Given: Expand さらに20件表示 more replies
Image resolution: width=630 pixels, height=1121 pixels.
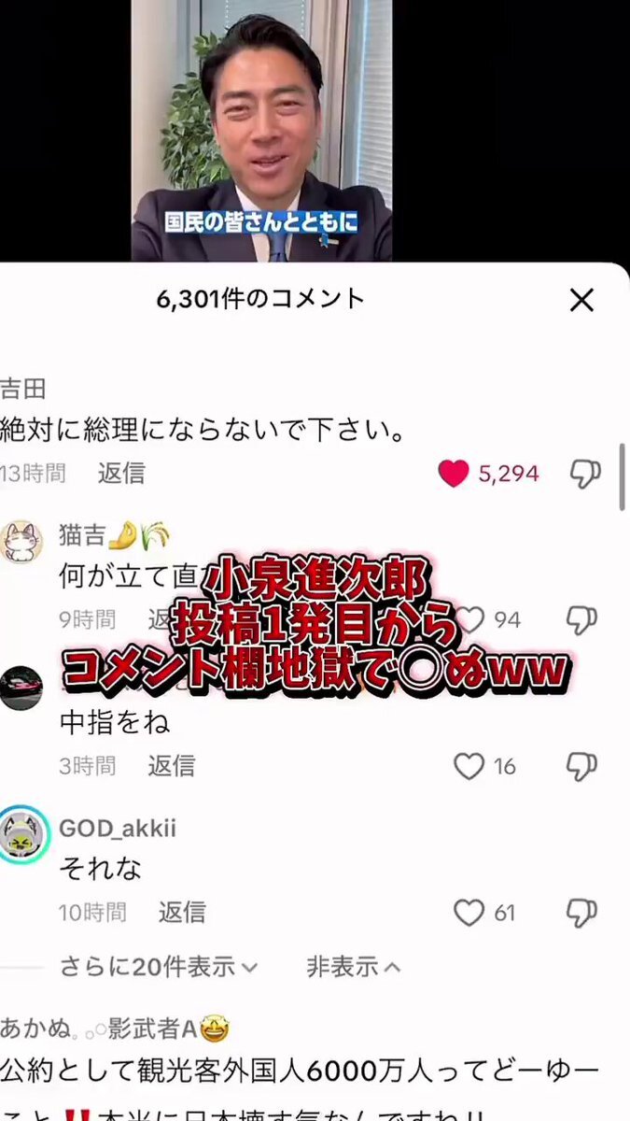Looking at the screenshot, I should [159, 967].
